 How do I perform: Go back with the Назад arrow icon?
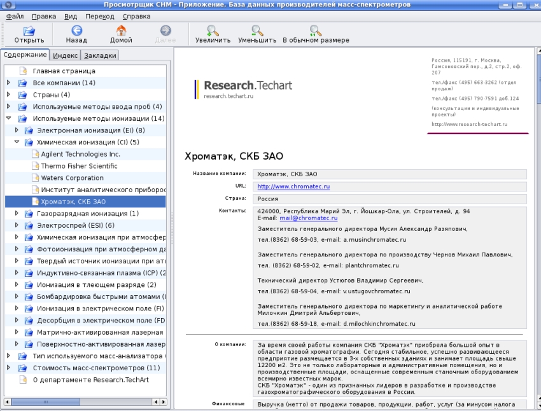(x=76, y=31)
